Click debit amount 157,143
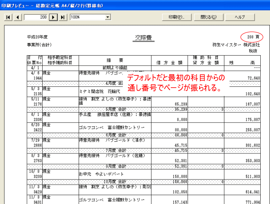The image size is (270, 204). tap(180, 202)
